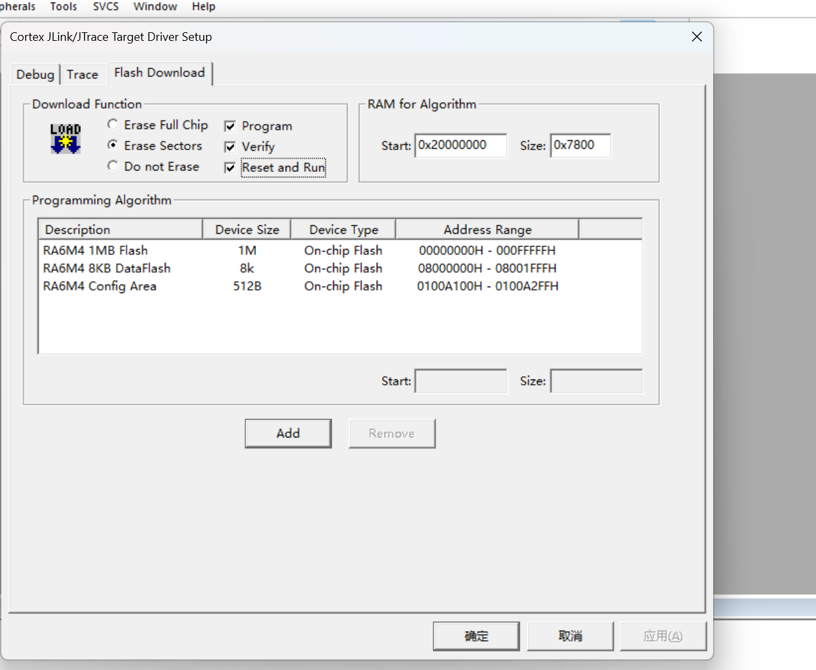Open the Tools menu
Image resolution: width=816 pixels, height=670 pixels.
tap(63, 7)
